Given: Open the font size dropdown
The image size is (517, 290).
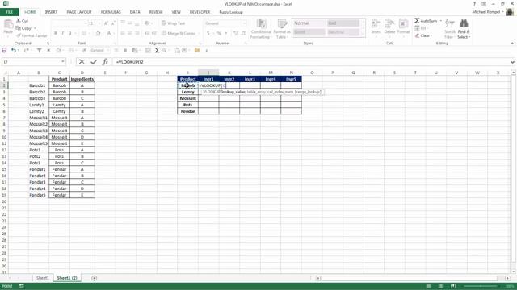Looking at the screenshot, I should [x=99, y=23].
